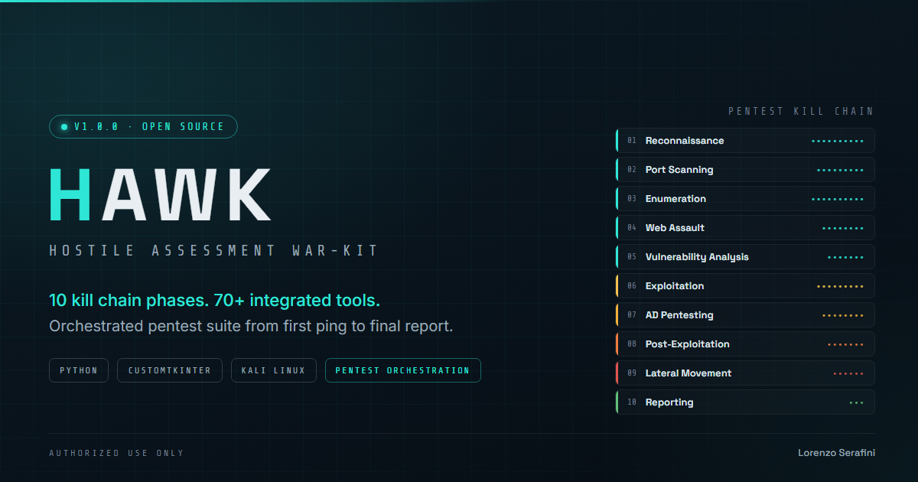Click the AUTHORIZED USE ONLY notice
The height and width of the screenshot is (482, 918).
(116, 453)
